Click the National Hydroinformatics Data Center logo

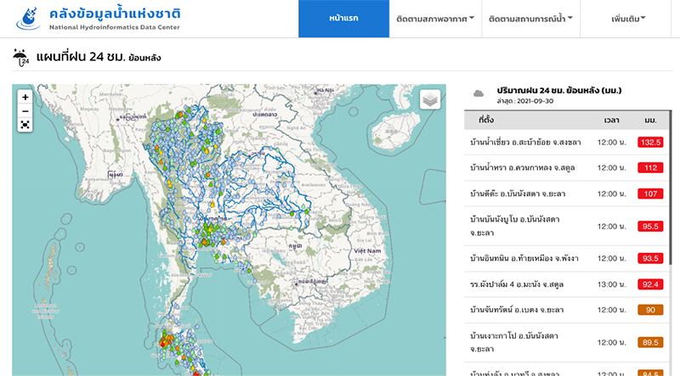click(x=29, y=19)
